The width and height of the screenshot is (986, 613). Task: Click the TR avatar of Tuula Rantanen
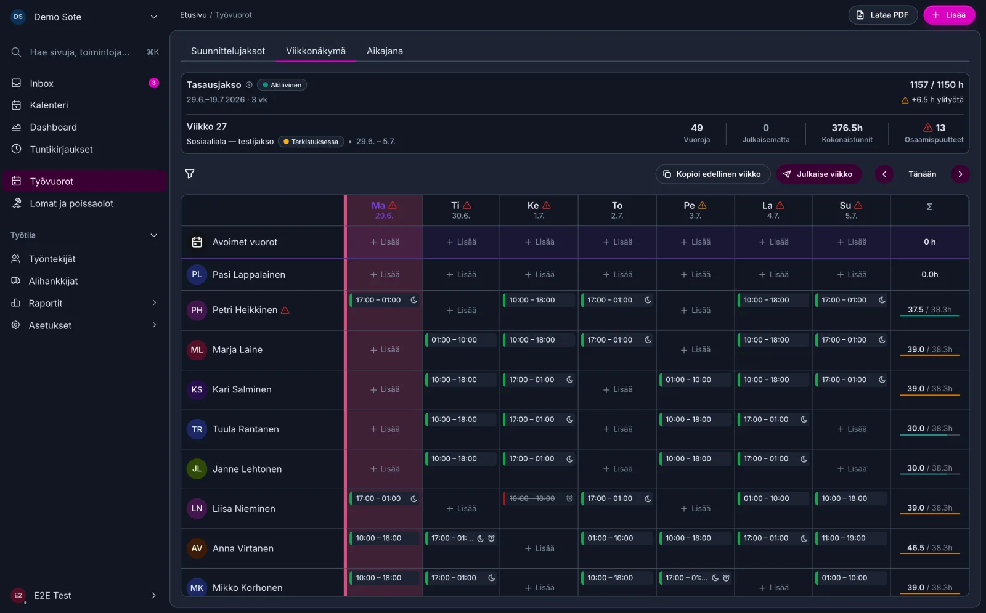pyautogui.click(x=197, y=429)
